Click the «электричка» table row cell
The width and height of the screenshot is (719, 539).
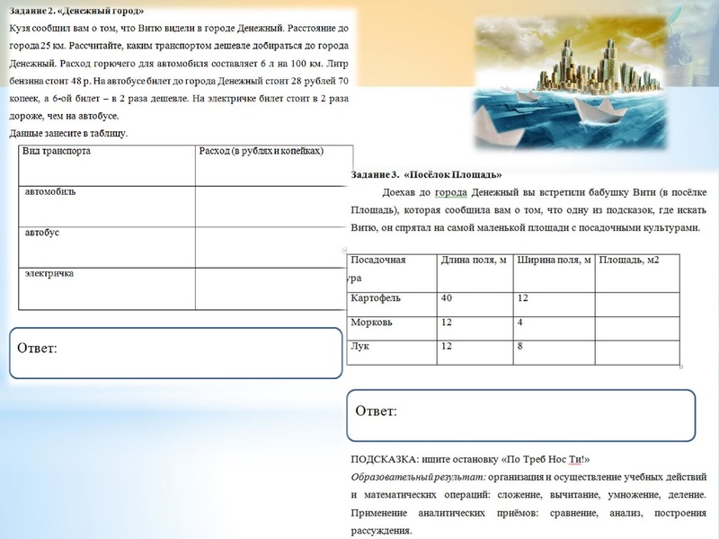(x=49, y=272)
